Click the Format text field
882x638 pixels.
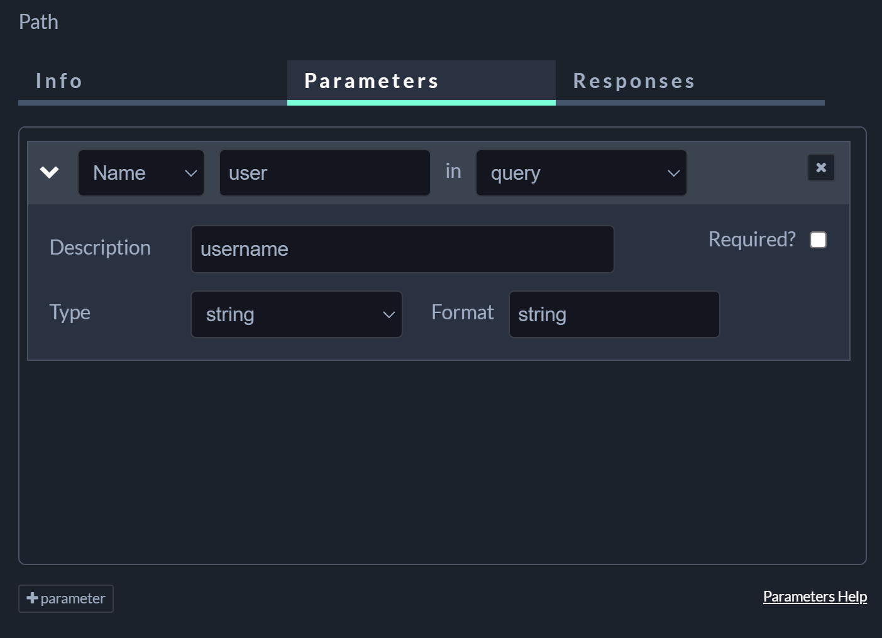pos(614,314)
